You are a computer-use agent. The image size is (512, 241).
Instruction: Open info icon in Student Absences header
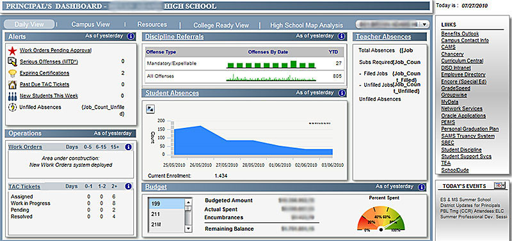(x=342, y=93)
